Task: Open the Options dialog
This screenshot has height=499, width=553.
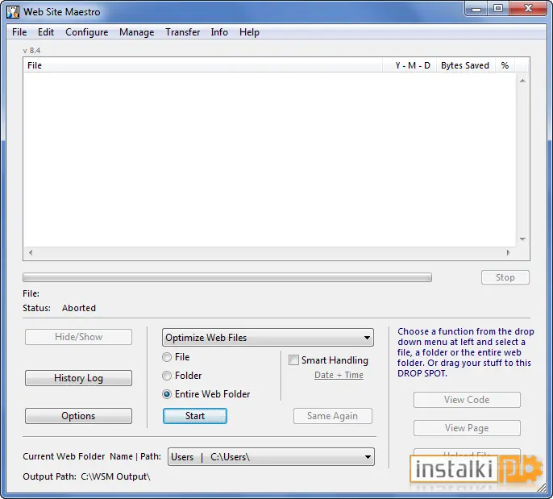Action: point(79,416)
